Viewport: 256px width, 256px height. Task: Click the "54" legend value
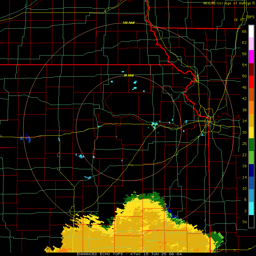244,65
